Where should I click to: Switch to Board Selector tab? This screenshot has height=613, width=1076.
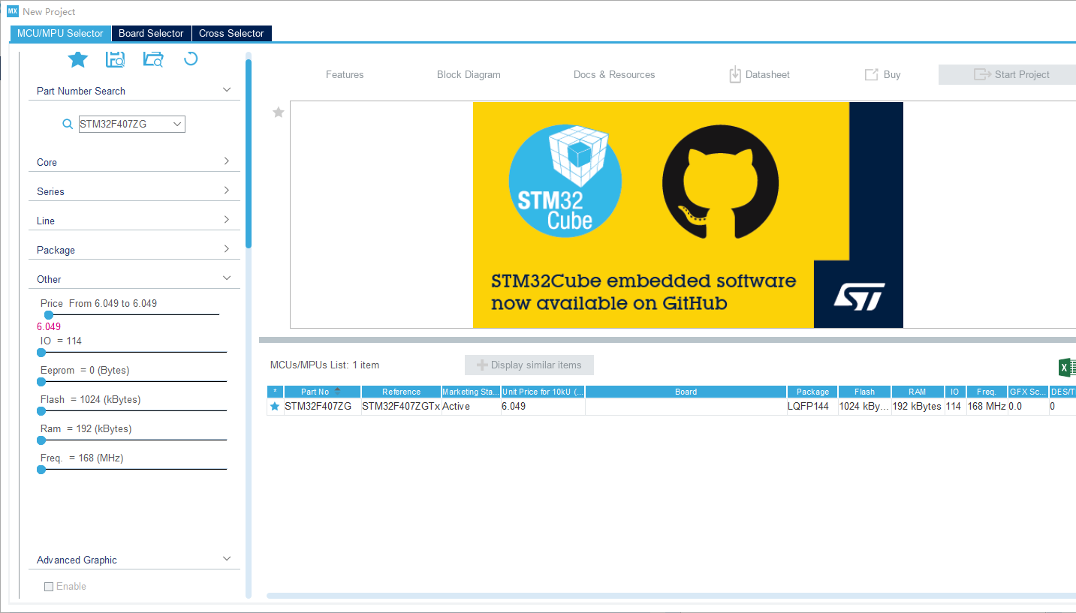(x=151, y=33)
